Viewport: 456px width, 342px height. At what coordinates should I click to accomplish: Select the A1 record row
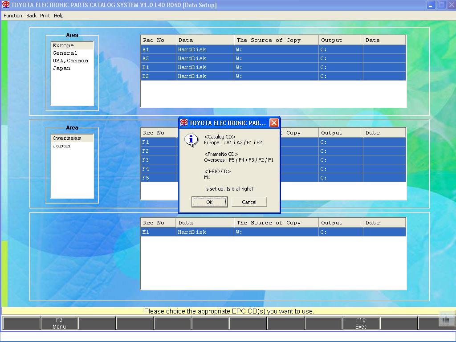273,49
